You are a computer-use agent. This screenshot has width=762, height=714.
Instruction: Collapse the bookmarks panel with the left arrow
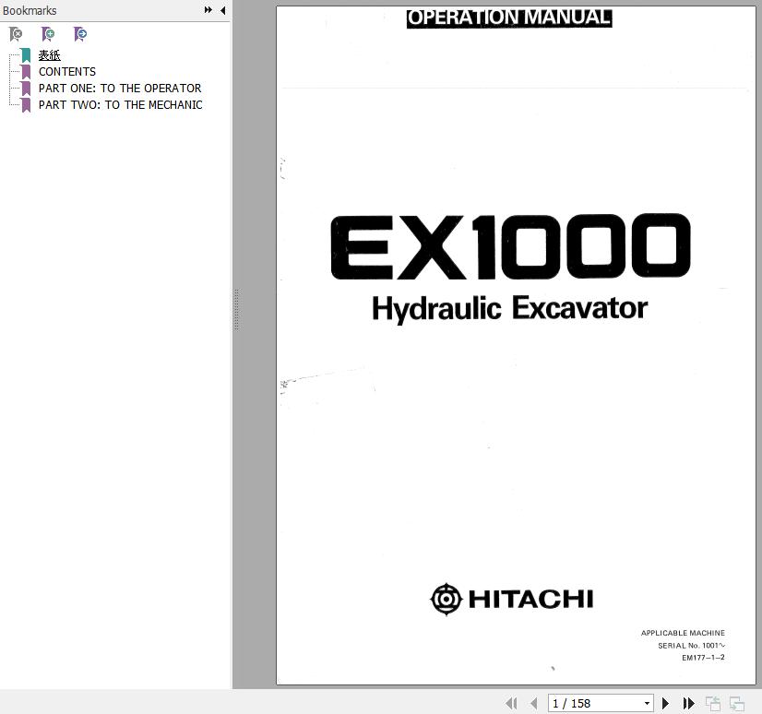coord(222,10)
